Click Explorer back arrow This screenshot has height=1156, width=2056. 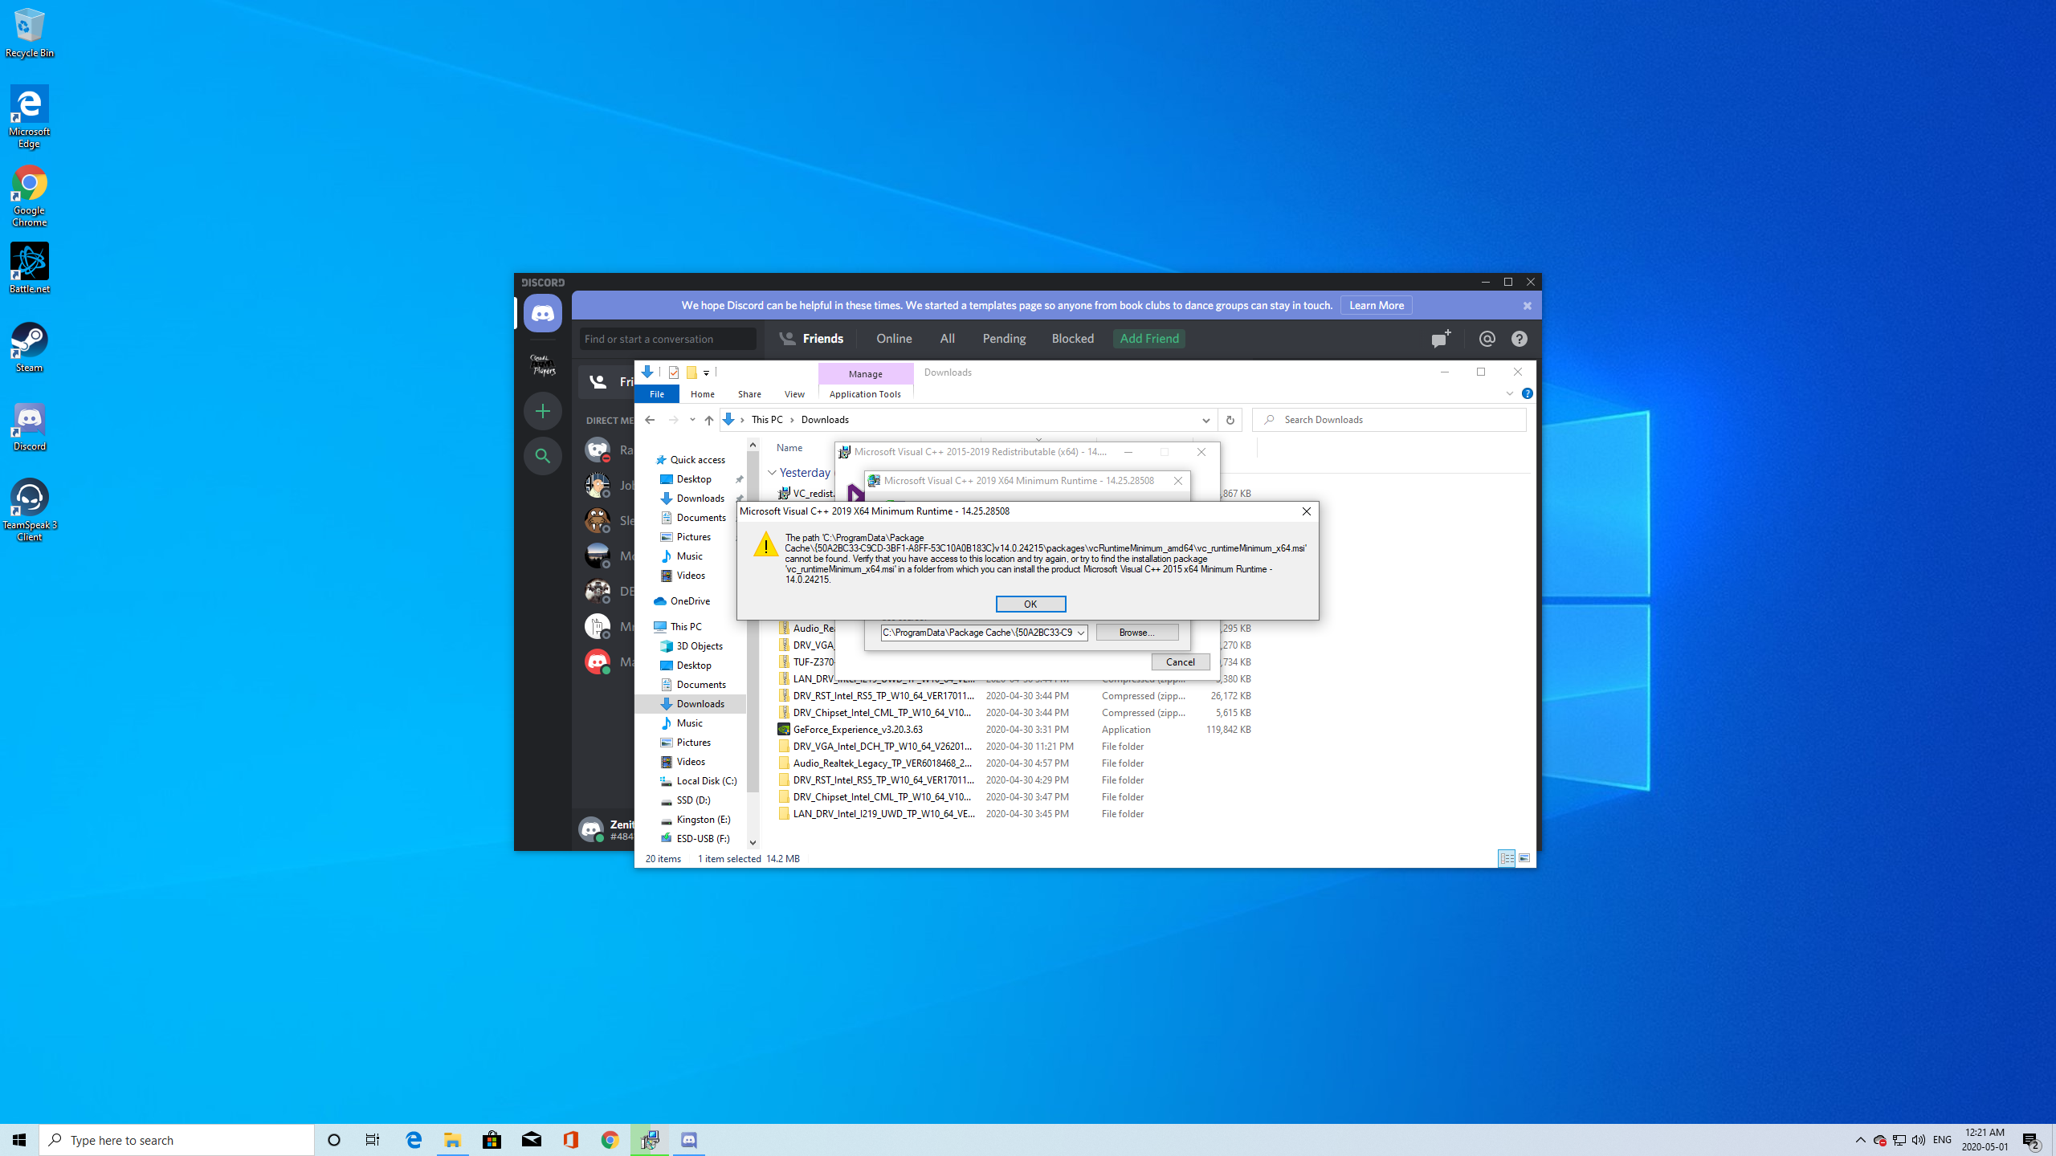tap(650, 420)
